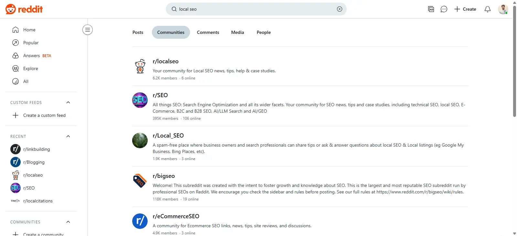Click r/eCommerceSEO avatar in results

(x=140, y=221)
